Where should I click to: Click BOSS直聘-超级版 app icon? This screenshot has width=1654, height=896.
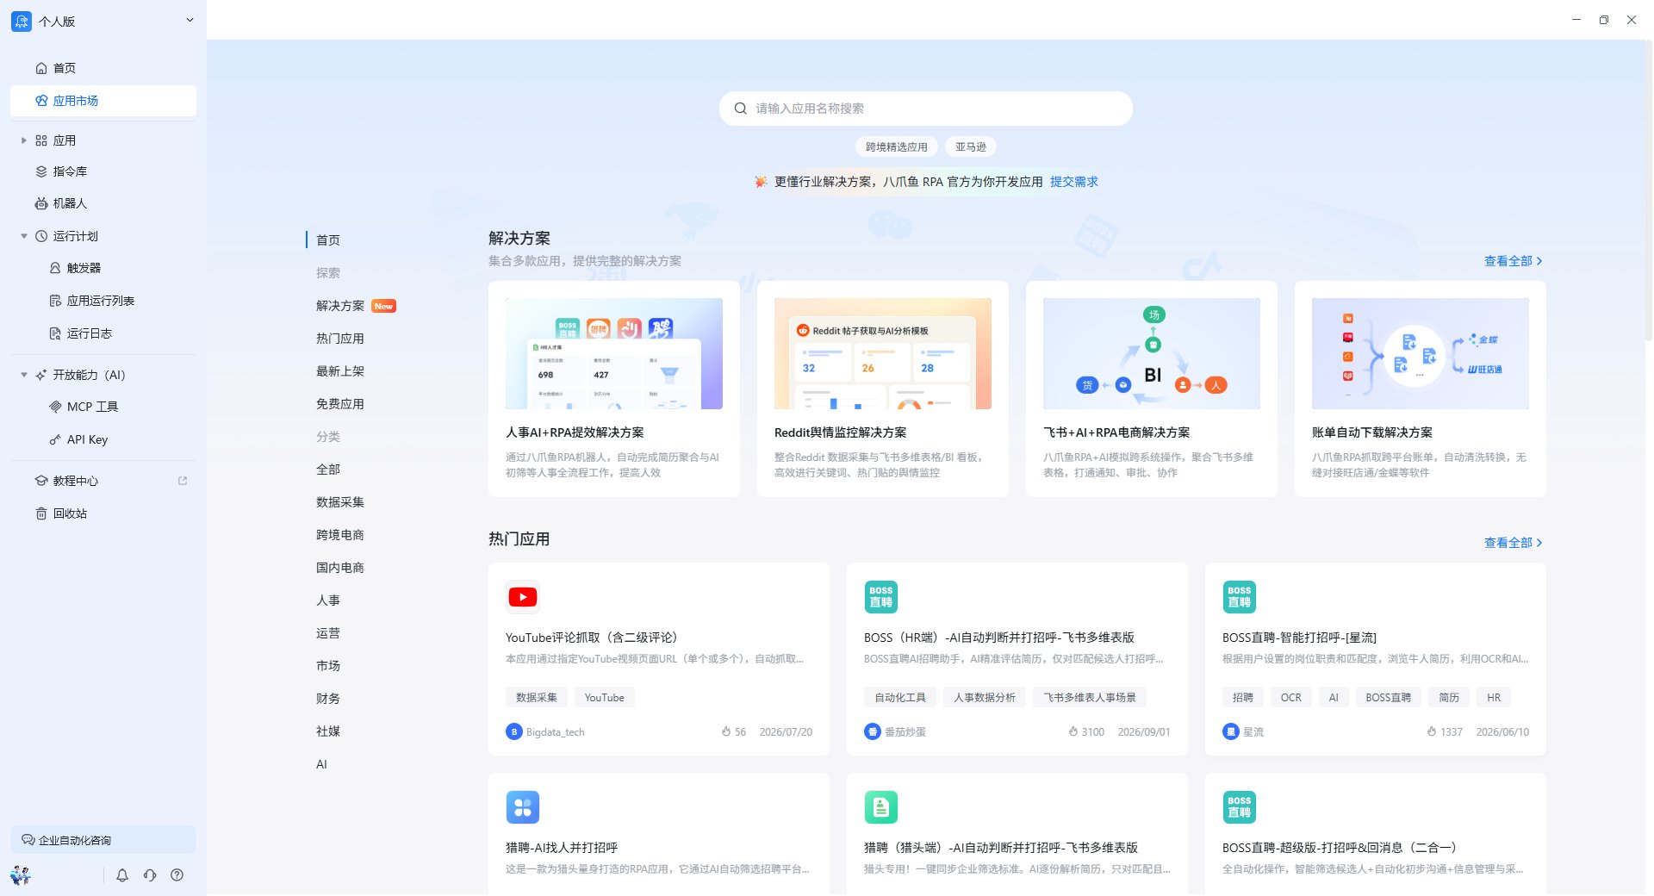pyautogui.click(x=1240, y=807)
